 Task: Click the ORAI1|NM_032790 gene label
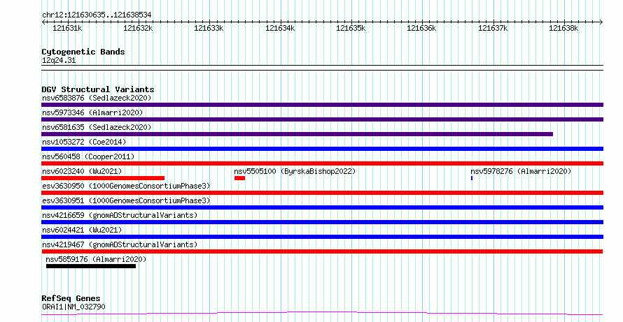(x=73, y=307)
